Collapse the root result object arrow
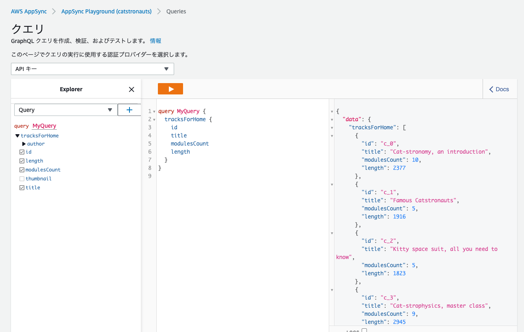The height and width of the screenshot is (332, 524). (332, 111)
